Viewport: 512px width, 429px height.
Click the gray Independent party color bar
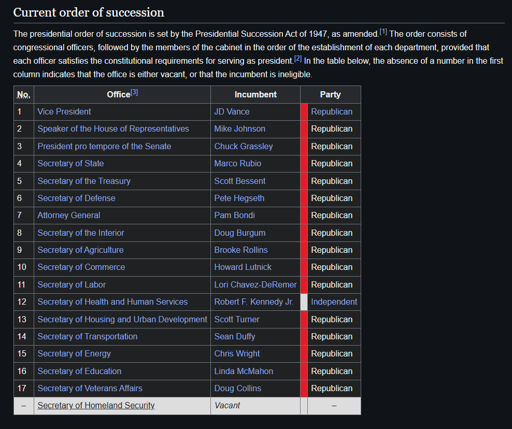click(x=304, y=302)
